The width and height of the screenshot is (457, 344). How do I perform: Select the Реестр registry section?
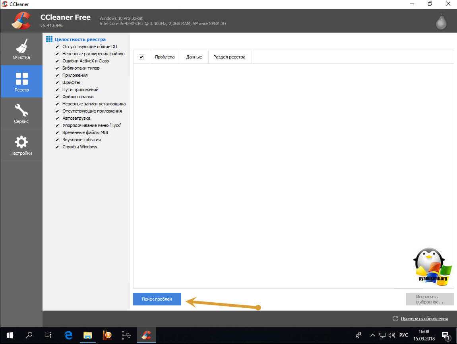click(x=21, y=82)
